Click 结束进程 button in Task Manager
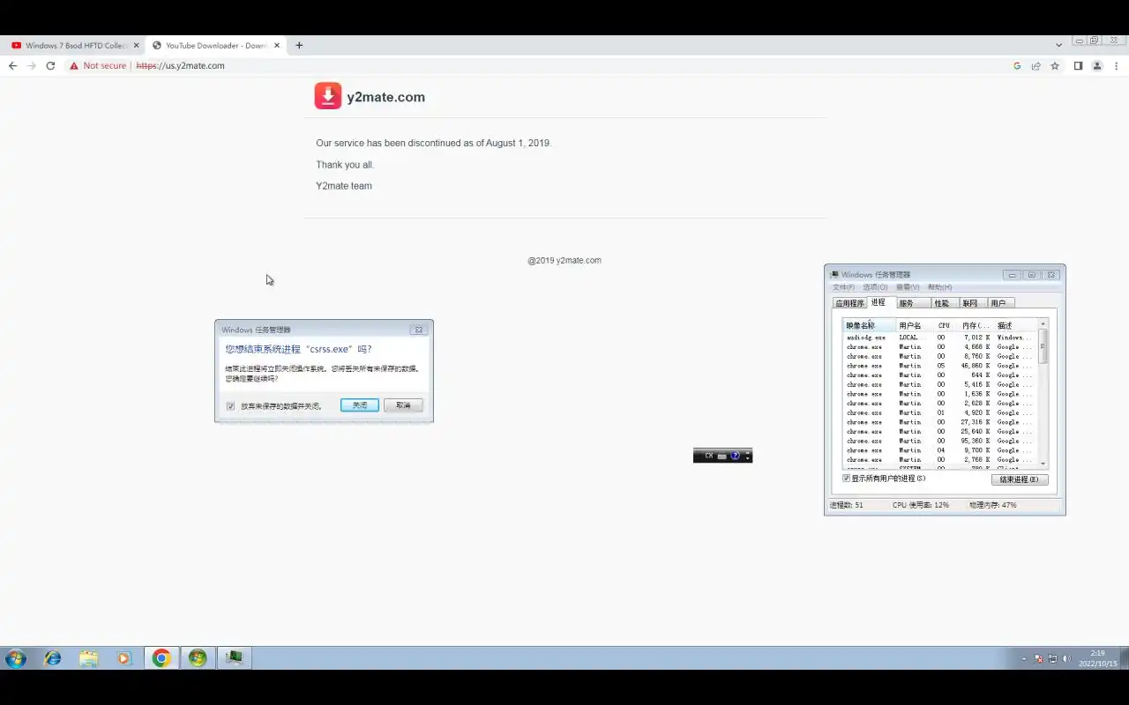1129x705 pixels. 1020,479
